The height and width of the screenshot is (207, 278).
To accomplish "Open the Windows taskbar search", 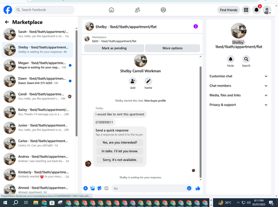I will (16, 203).
